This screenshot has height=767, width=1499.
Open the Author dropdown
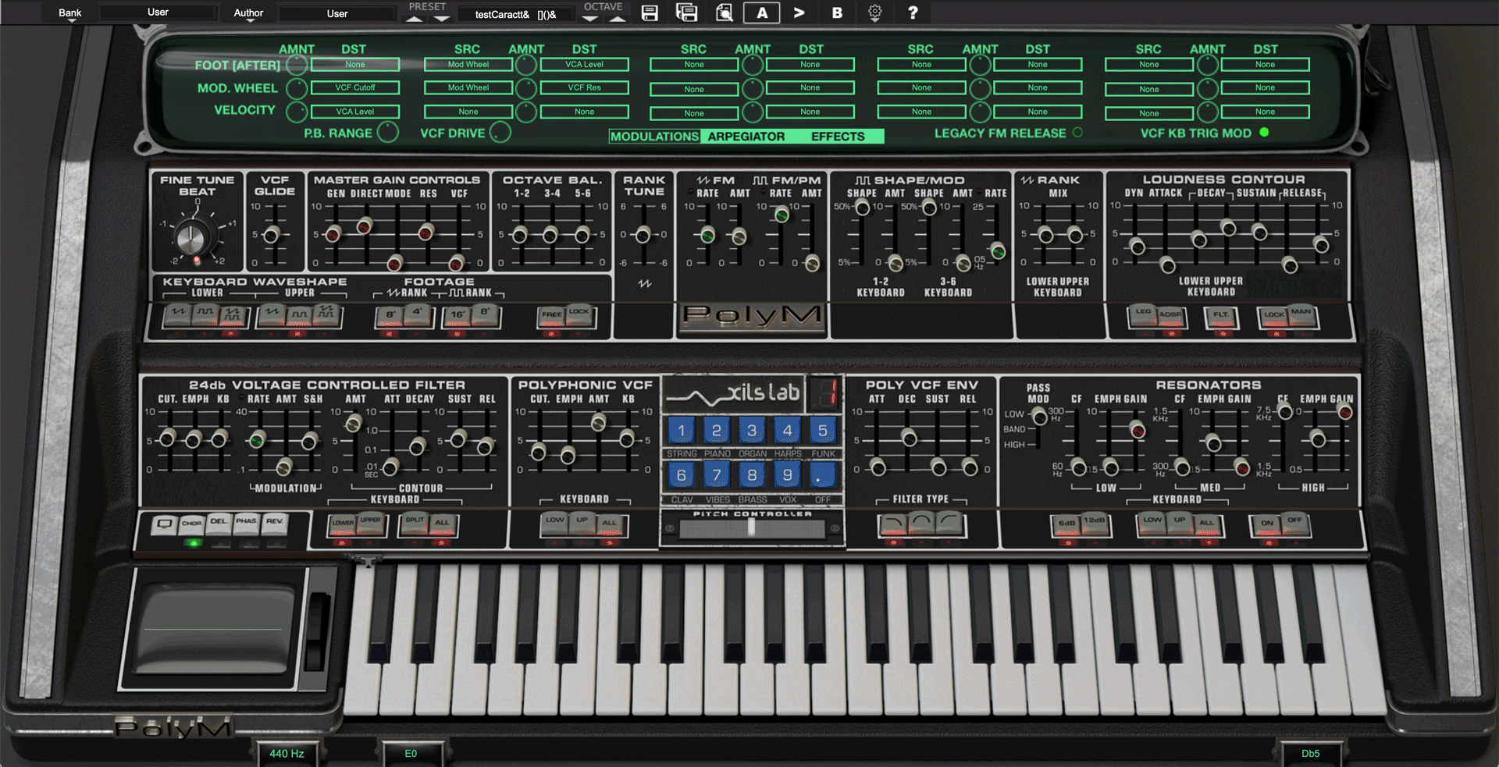(248, 13)
